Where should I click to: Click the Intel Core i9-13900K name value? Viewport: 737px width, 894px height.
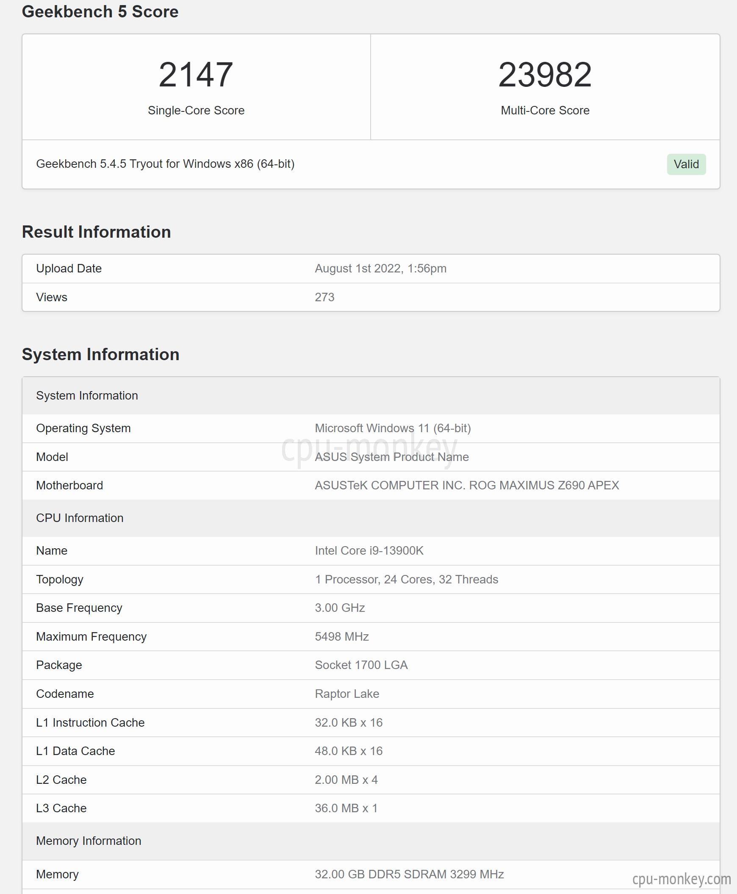click(x=369, y=550)
